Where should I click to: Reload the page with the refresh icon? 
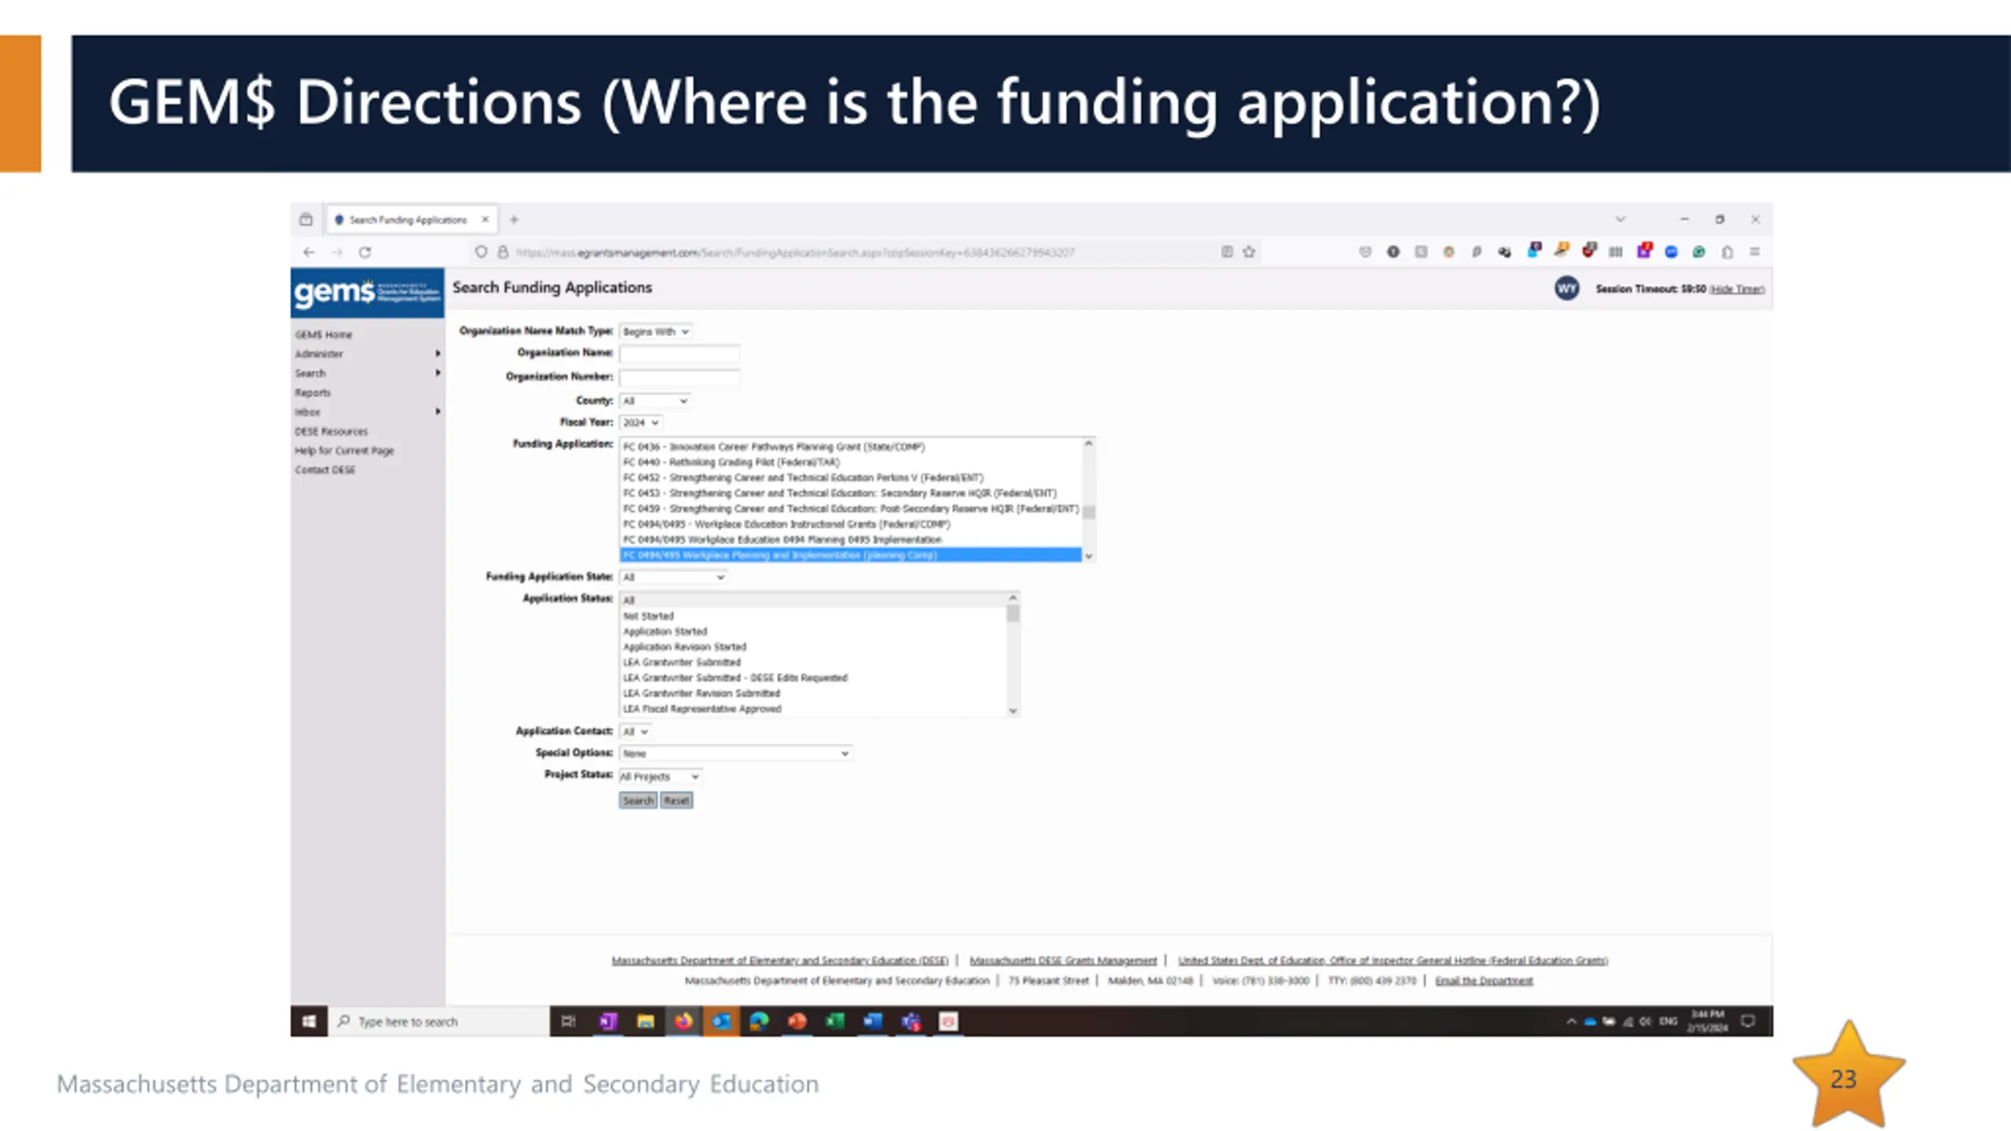[365, 252]
